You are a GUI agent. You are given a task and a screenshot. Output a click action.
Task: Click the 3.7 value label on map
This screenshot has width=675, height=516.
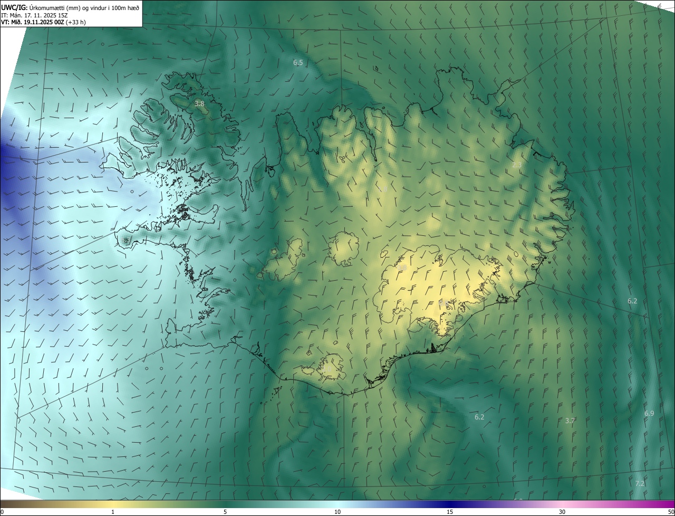570,421
